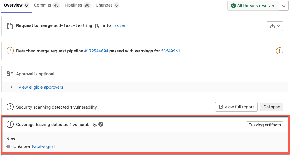Click the warning icon after commit f8f409b1
This screenshot has width=292, height=156.
[x=279, y=51]
